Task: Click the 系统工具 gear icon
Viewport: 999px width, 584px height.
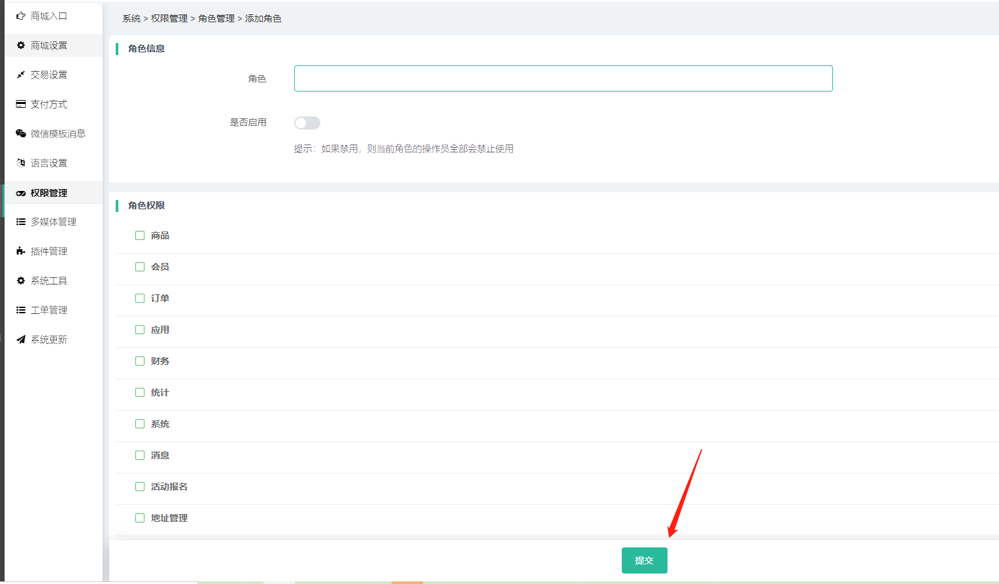Action: pyautogui.click(x=21, y=281)
